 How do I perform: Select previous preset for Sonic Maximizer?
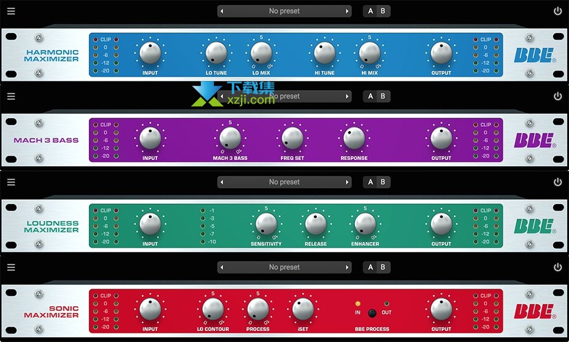click(x=222, y=268)
